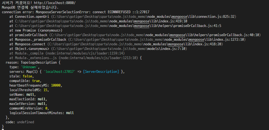Open the promiseOrCallback.js:41:5 file path

pos(118,26)
